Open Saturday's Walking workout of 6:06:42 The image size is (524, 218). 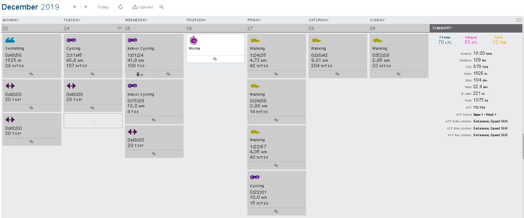point(337,54)
